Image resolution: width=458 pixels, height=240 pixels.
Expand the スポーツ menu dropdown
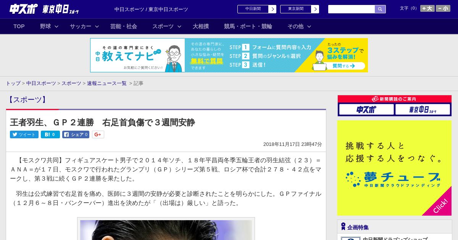tap(167, 26)
